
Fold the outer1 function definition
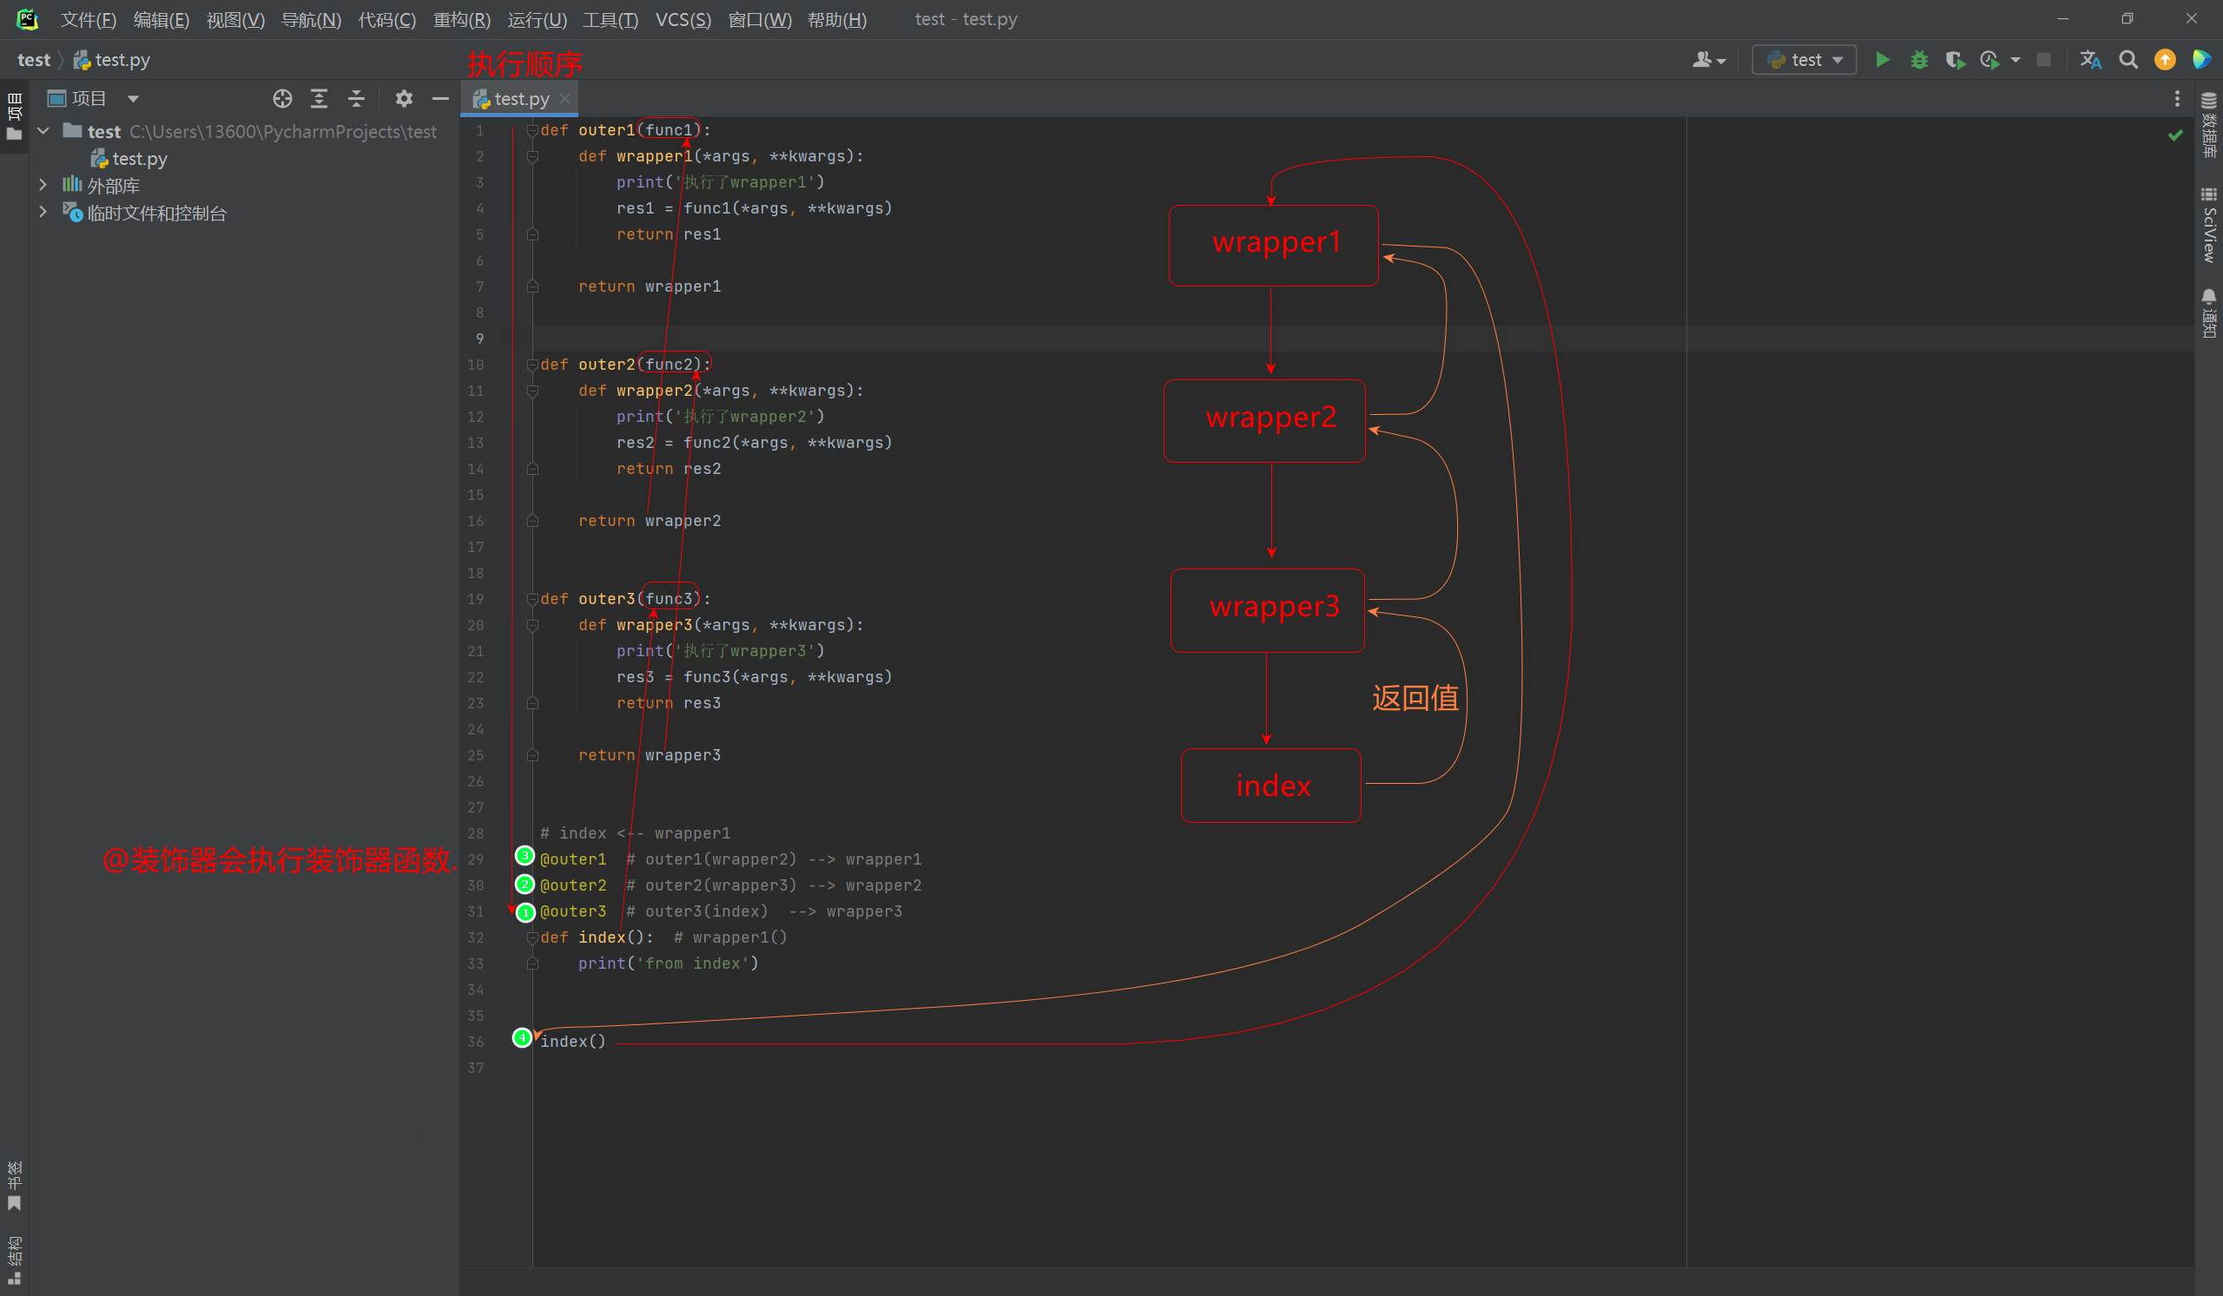coord(532,130)
